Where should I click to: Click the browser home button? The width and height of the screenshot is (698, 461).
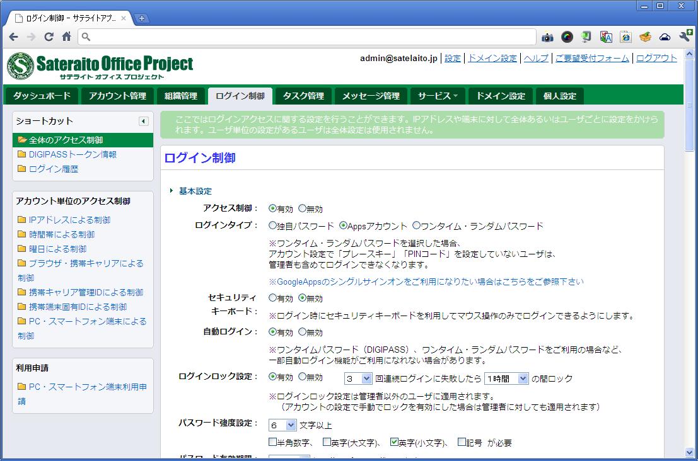[x=66, y=37]
